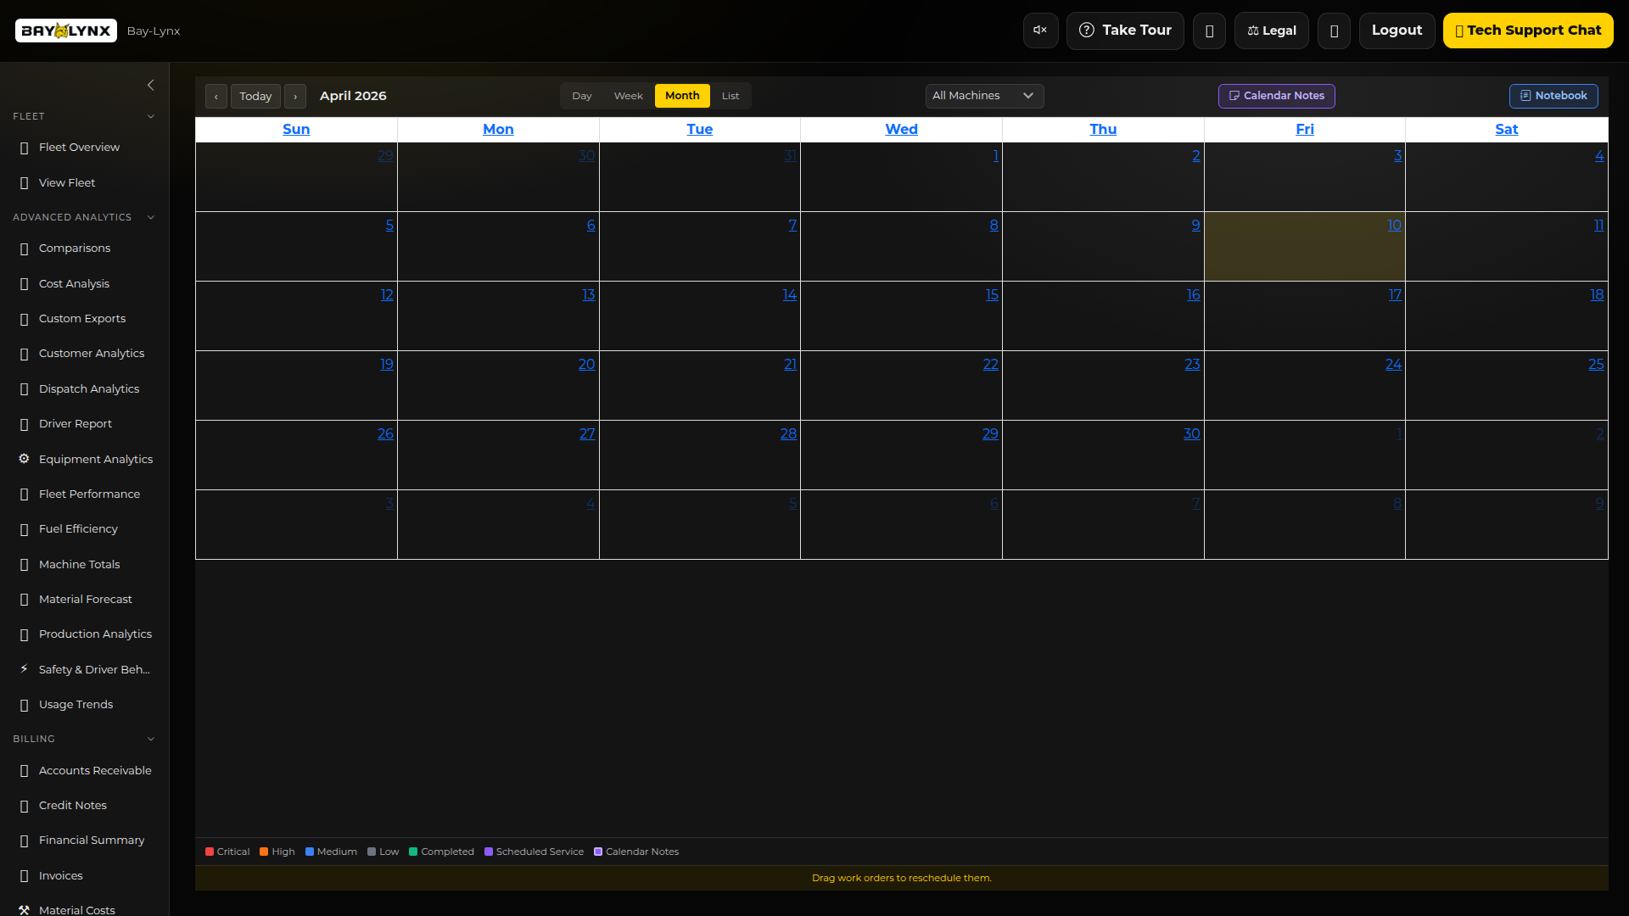Toggle the sound mute icon button

(x=1040, y=31)
